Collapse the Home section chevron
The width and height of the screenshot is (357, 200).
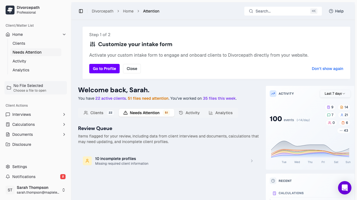pyautogui.click(x=64, y=34)
